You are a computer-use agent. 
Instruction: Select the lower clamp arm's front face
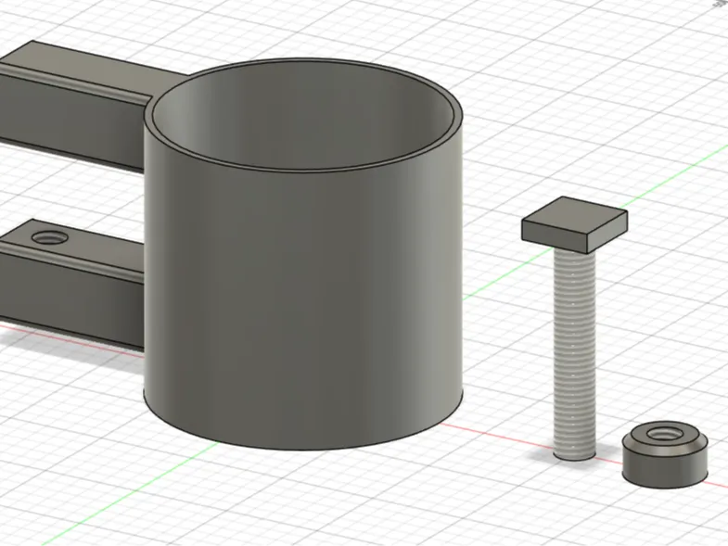[72, 298]
